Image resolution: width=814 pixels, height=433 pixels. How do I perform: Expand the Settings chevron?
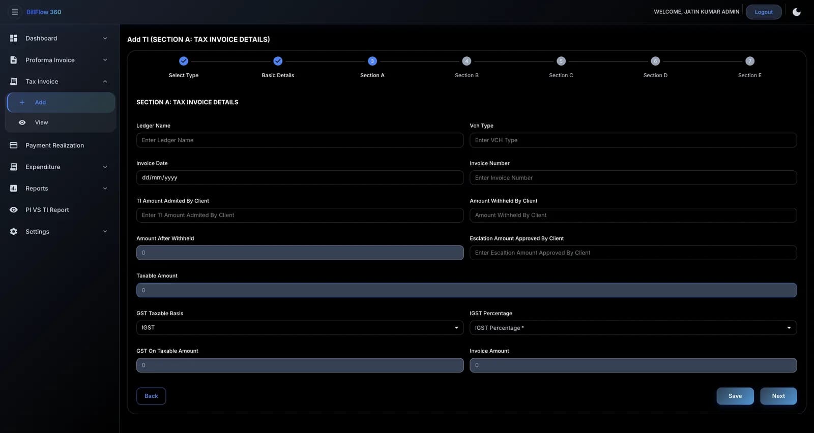(x=105, y=231)
